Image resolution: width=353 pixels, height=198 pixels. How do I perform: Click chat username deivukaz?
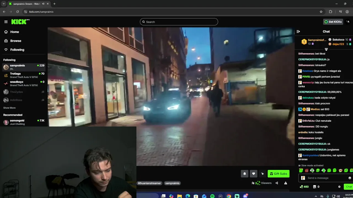point(308,98)
